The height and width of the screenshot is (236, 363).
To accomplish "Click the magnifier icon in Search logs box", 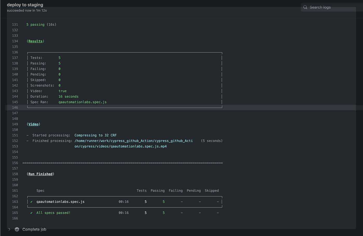I will point(305,7).
